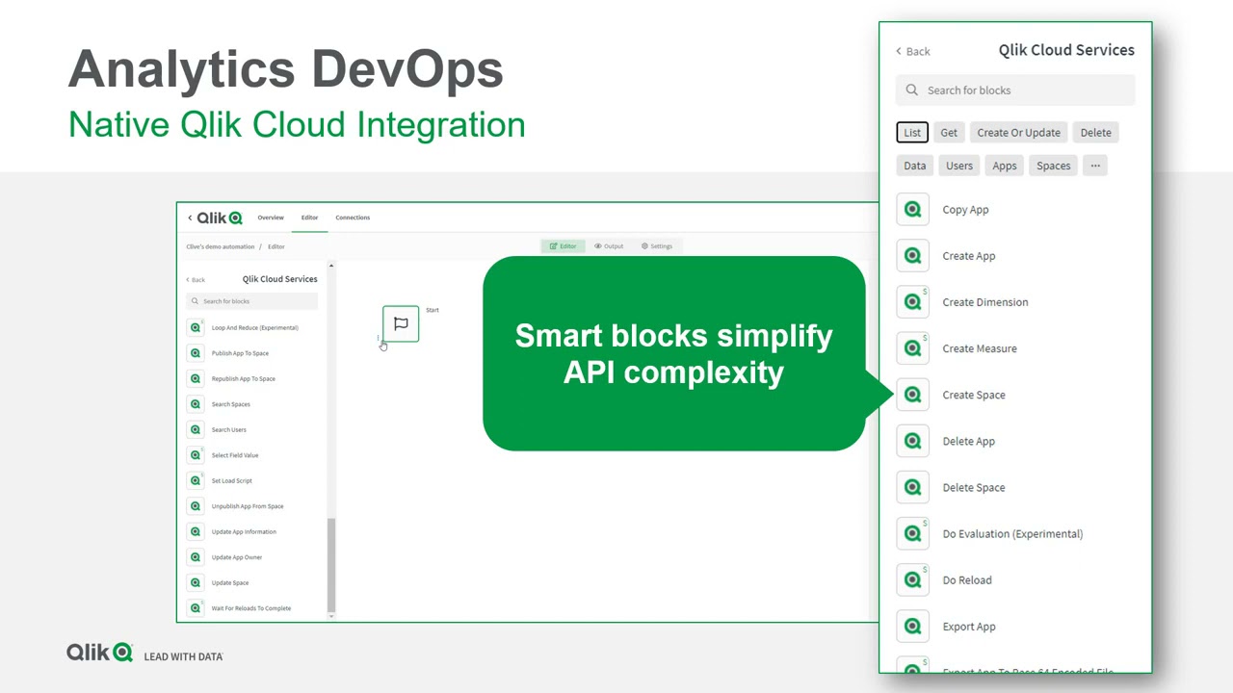The width and height of the screenshot is (1233, 693).
Task: Click the back chevron beside Qlik logo
Action: tap(190, 218)
